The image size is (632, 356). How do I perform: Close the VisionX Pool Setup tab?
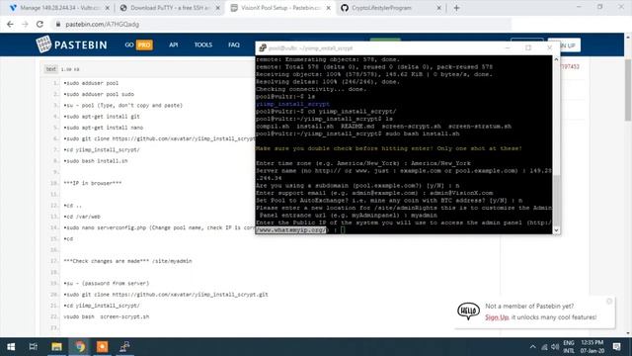point(329,8)
